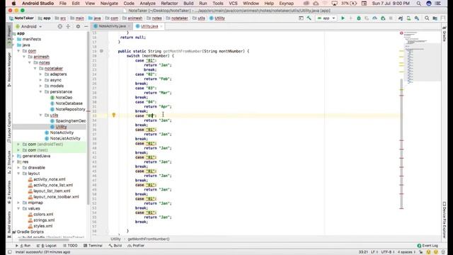This screenshot has width=453, height=255.
Task: Hide the Project panel with minus icon
Action: click(86, 26)
